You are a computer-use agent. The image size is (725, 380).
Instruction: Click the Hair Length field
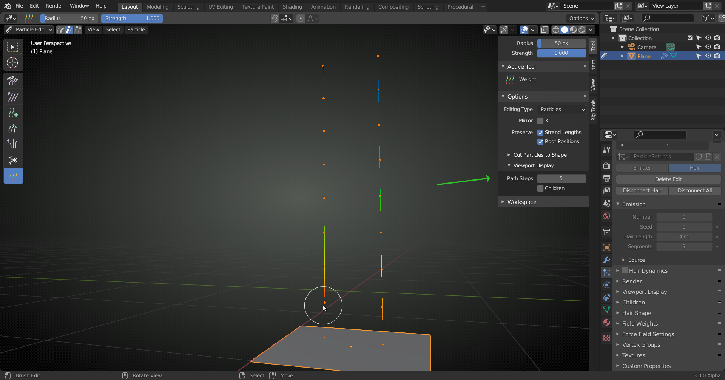[x=684, y=236]
